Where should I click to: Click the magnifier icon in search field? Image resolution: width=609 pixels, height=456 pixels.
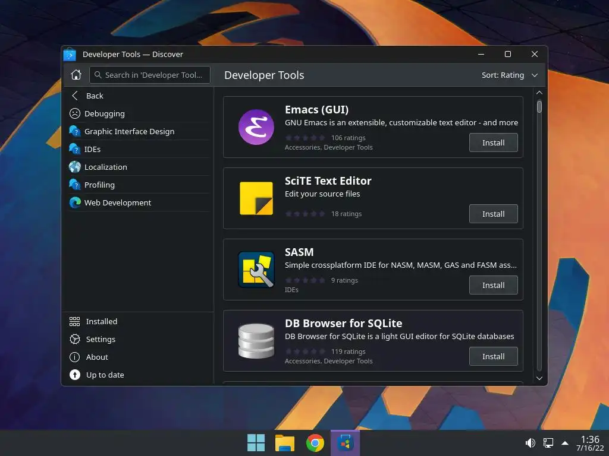click(x=98, y=75)
